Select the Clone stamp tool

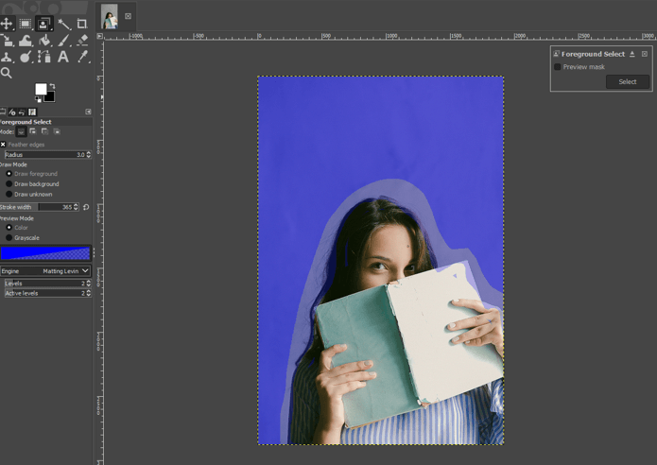point(7,57)
